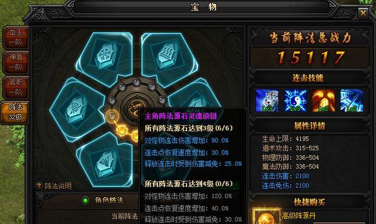
Task: Click the white tiger combo skill Lv3
Action: point(267,100)
